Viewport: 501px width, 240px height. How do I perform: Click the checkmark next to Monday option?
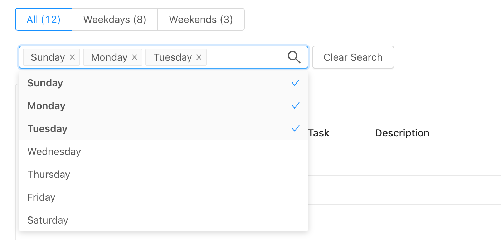pyautogui.click(x=295, y=106)
